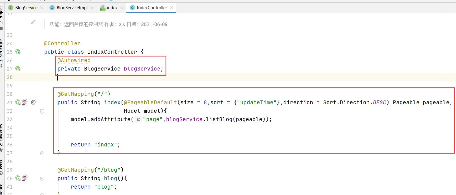Image resolution: width=456 pixels, height=195 pixels.
Task: Click the return "blog" statement
Action: (94, 187)
